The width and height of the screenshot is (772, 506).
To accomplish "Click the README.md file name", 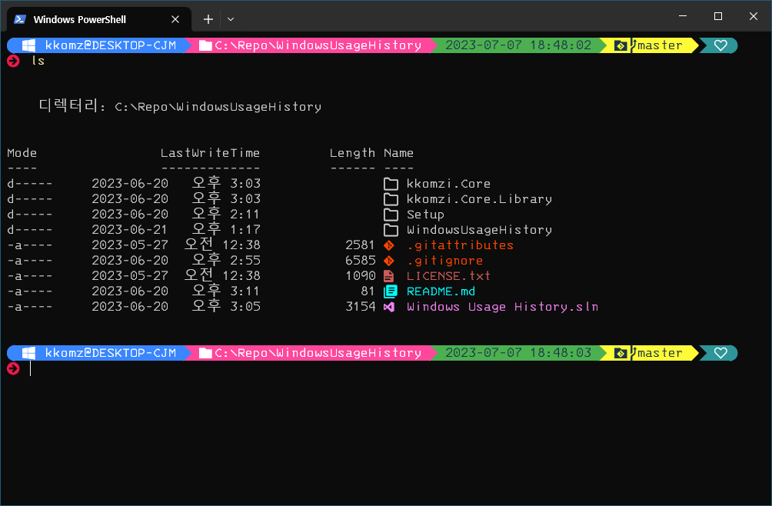I will (x=441, y=291).
